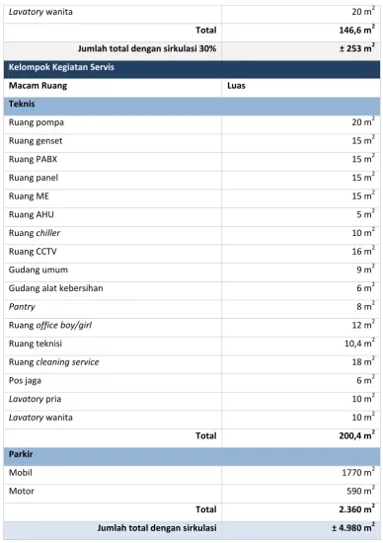The height and width of the screenshot is (543, 383).
Task: Select the 'Macam Ruang' column heading
Action: (x=38, y=86)
